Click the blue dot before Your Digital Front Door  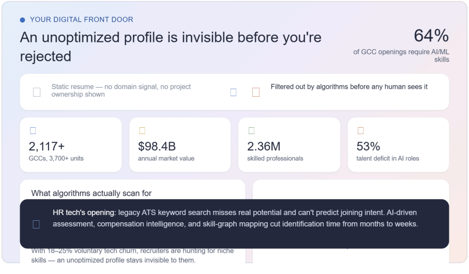click(22, 20)
